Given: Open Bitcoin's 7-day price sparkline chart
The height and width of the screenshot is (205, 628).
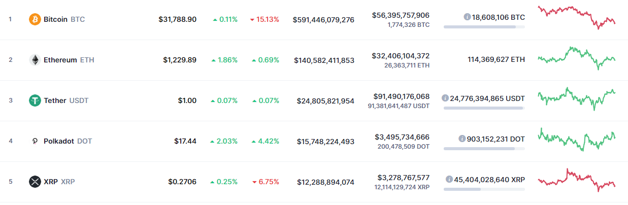Looking at the screenshot, I should (x=577, y=17).
